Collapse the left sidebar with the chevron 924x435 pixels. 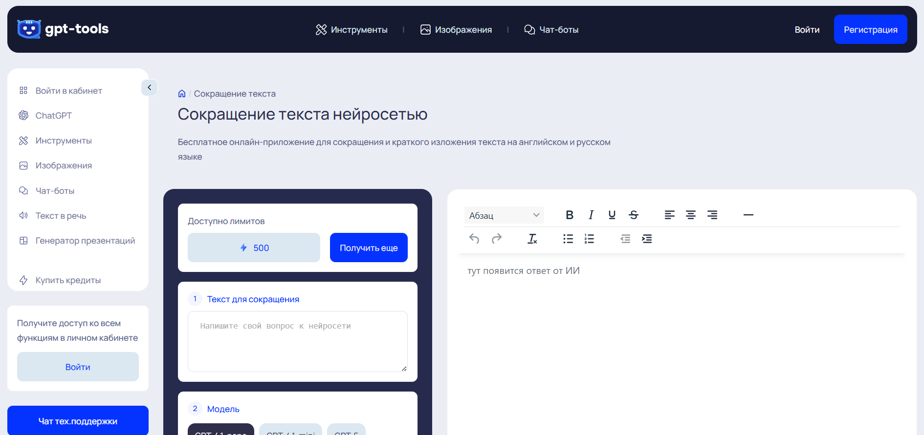[149, 87]
